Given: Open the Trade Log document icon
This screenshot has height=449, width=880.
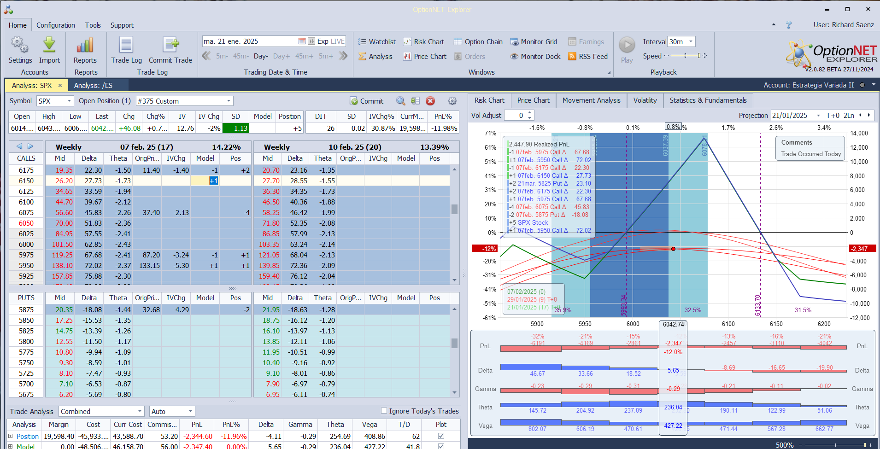Looking at the screenshot, I should tap(126, 45).
